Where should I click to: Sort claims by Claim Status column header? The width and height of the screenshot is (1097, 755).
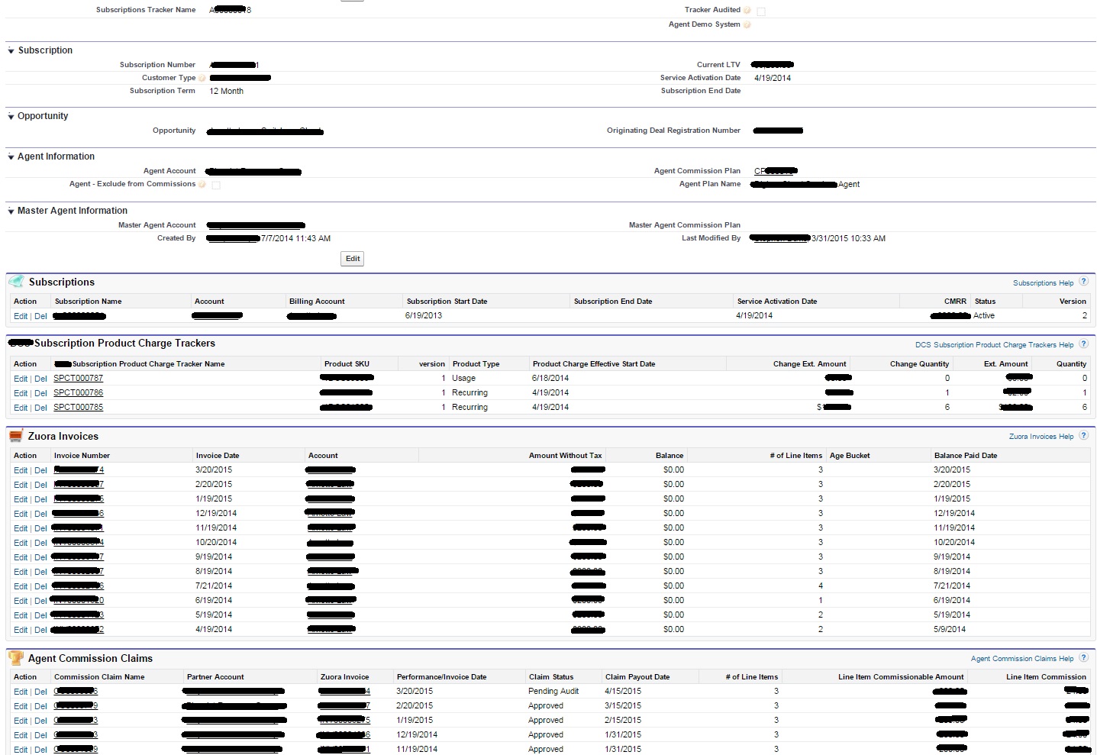(x=550, y=677)
